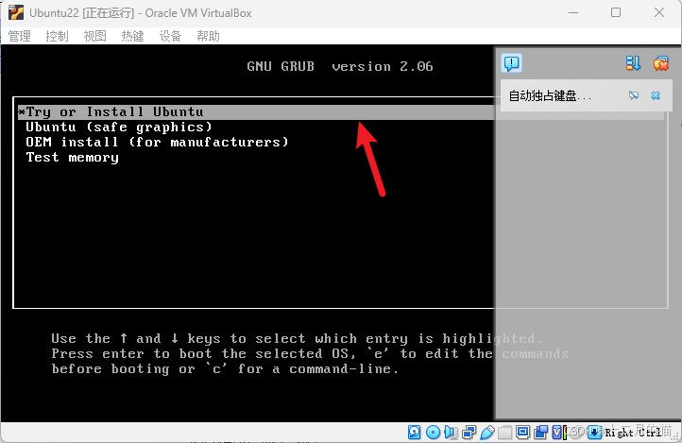Click the network adapters status icon
Viewport: 682px width, 443px height.
(469, 432)
